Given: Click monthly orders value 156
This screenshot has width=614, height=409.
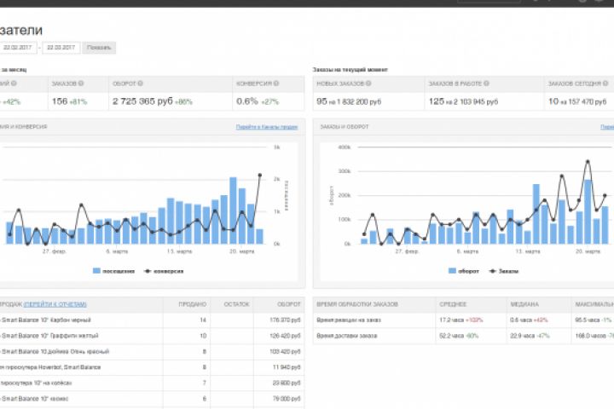Looking at the screenshot, I should click(x=60, y=101).
